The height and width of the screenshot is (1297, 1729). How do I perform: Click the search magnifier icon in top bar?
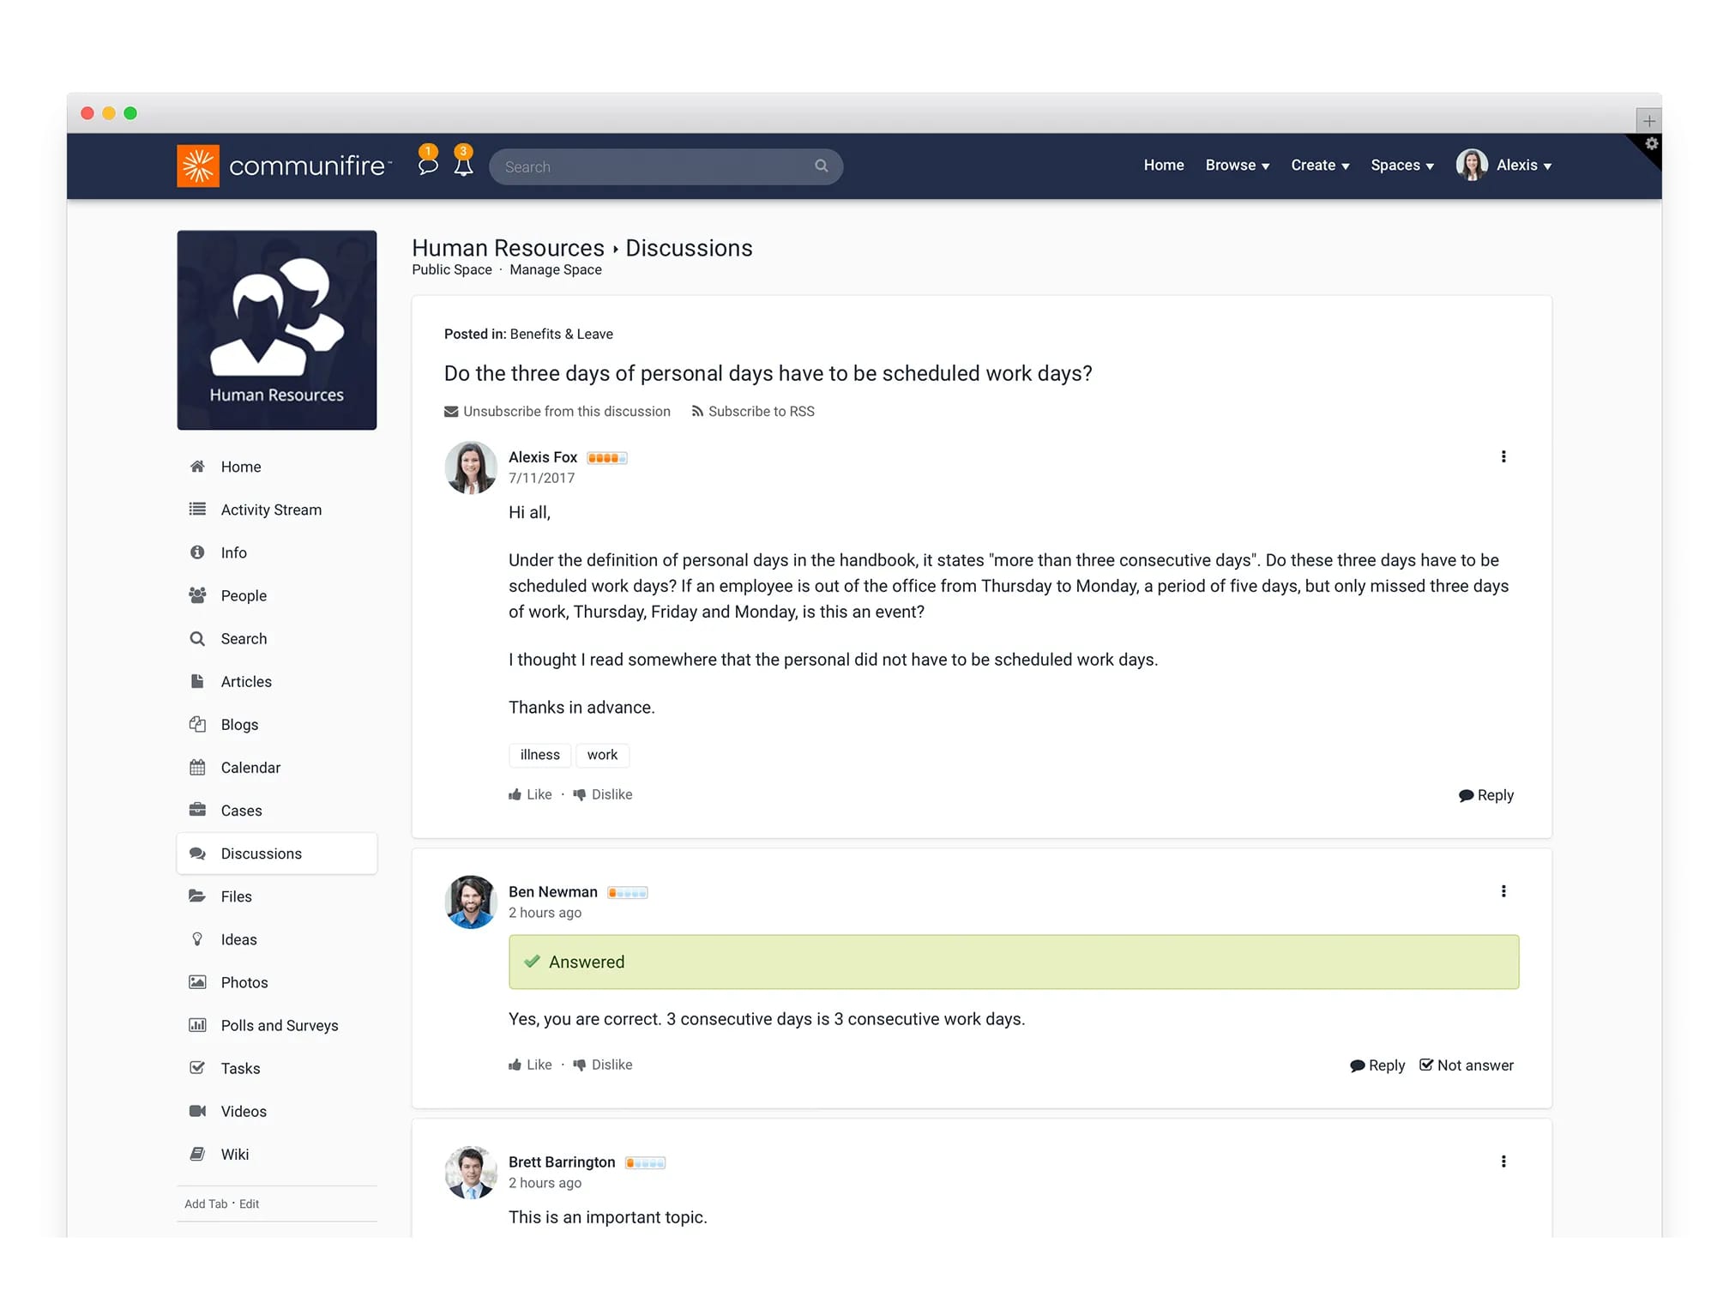point(821,166)
